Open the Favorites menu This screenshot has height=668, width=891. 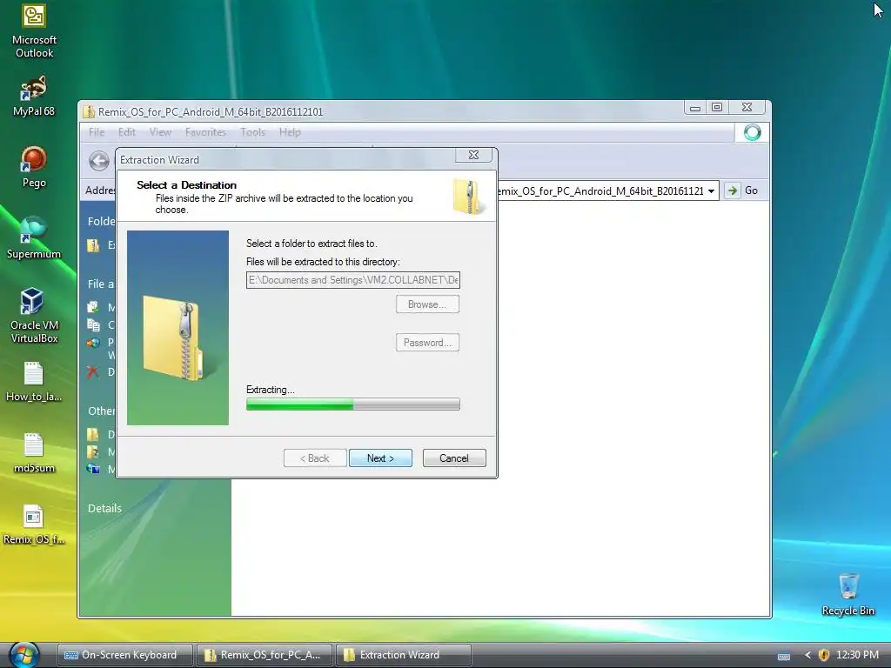(x=205, y=132)
